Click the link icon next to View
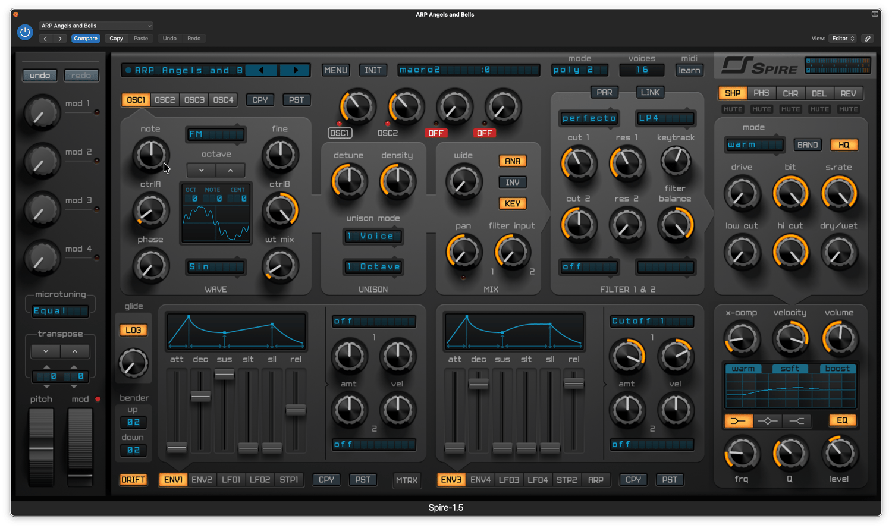Image resolution: width=892 pixels, height=528 pixels. coord(868,39)
